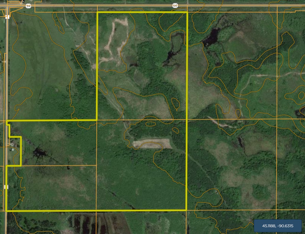The width and height of the screenshot is (305, 234).
Task: Select round tree cluster in southeast area
Action: tap(260, 192)
